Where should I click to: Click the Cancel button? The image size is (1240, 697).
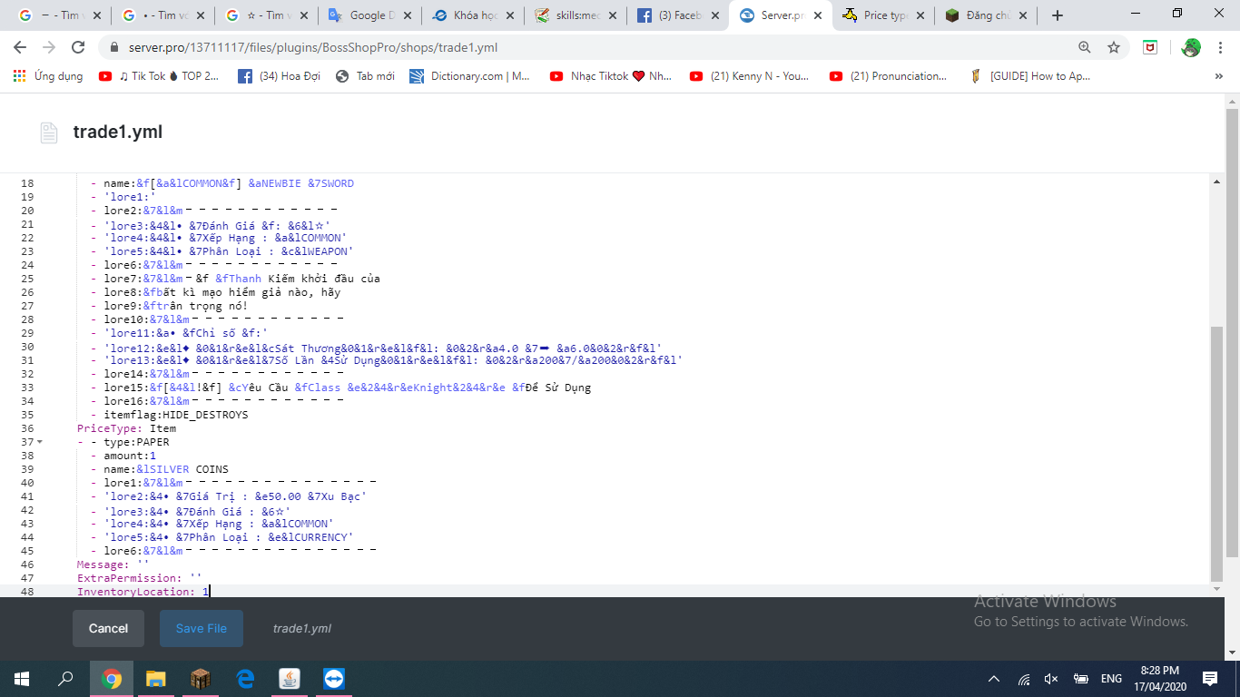coord(108,628)
